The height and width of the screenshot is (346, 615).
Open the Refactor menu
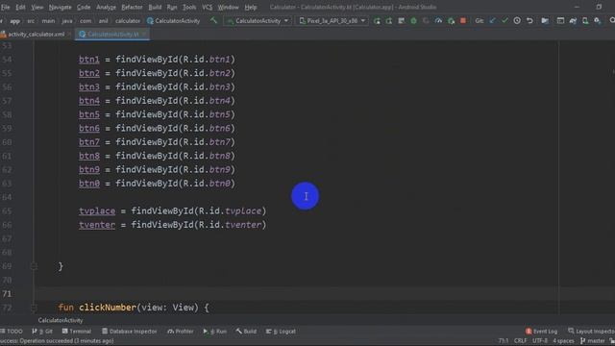click(132, 7)
